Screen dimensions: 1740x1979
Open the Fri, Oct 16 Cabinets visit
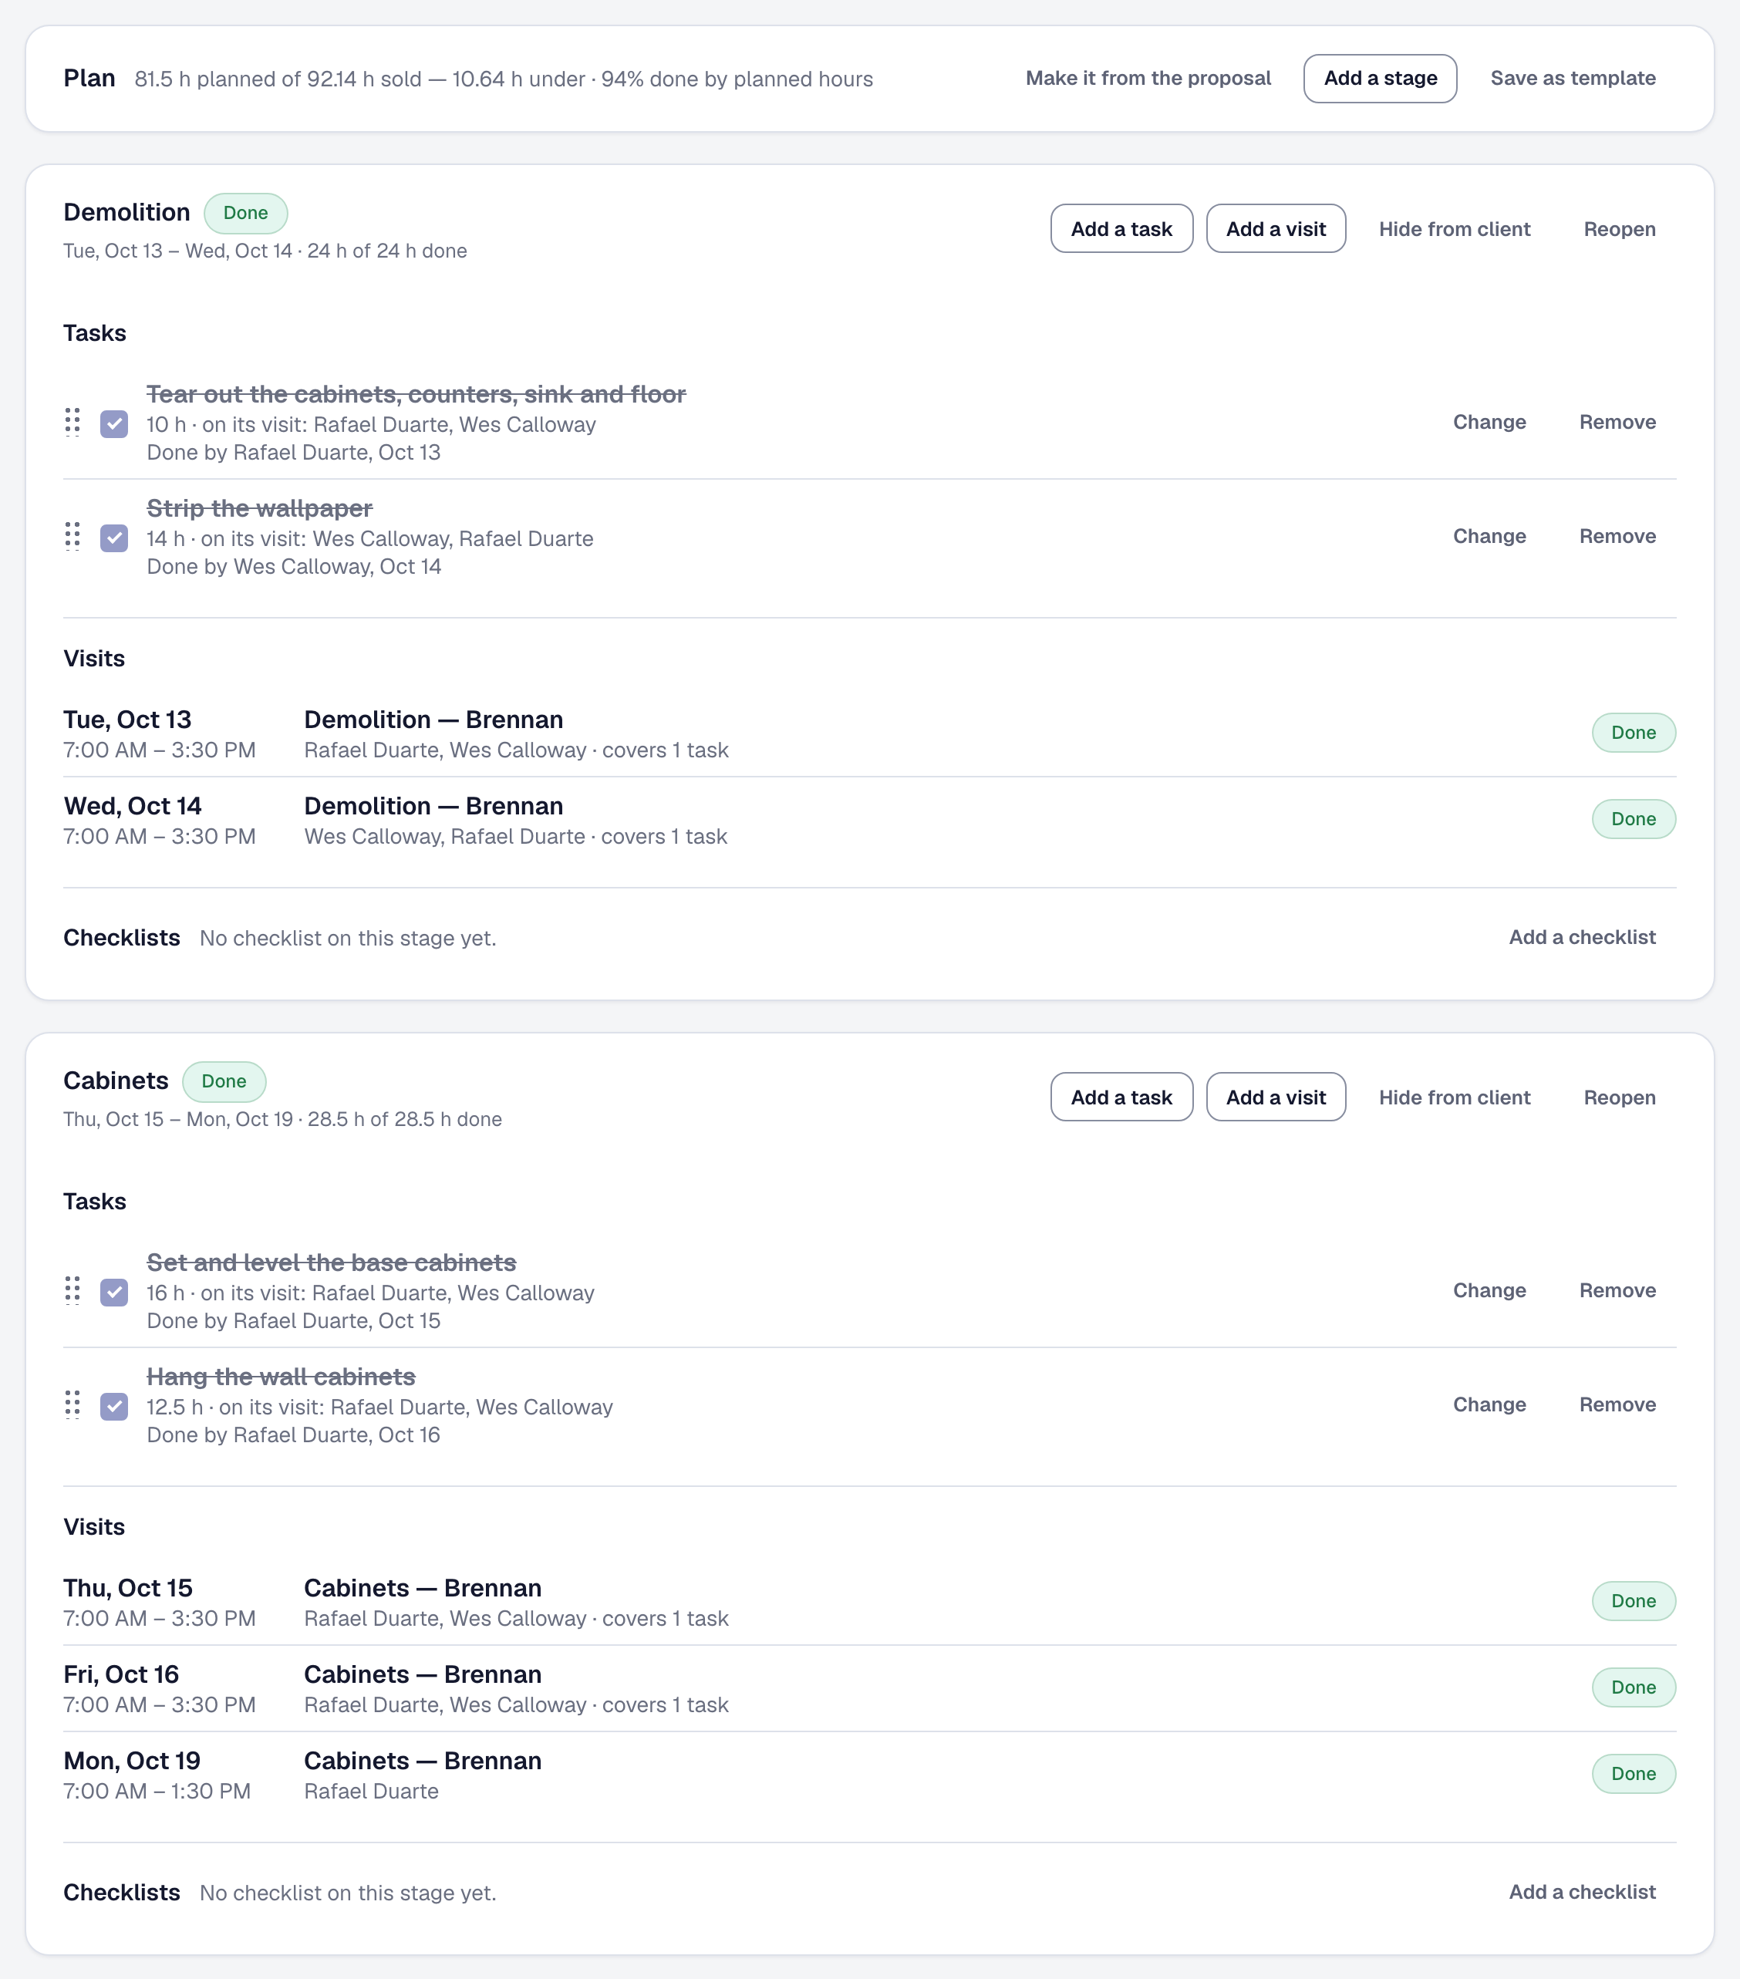[869, 1687]
